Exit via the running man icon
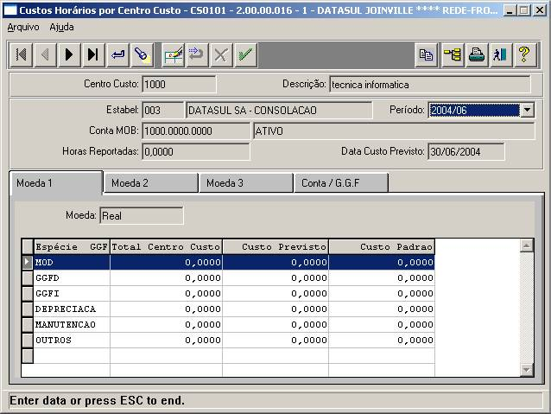 click(500, 54)
